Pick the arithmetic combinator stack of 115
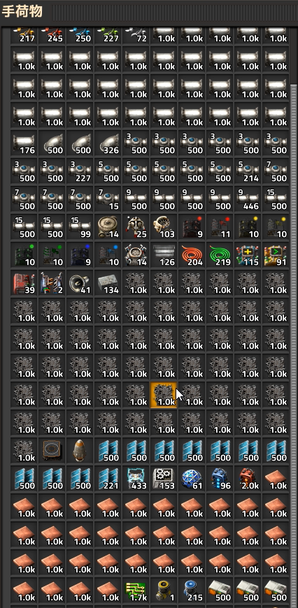 coord(248,255)
